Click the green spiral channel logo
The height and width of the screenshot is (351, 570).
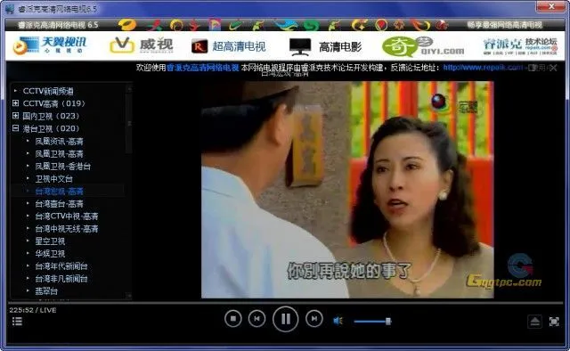[312, 25]
